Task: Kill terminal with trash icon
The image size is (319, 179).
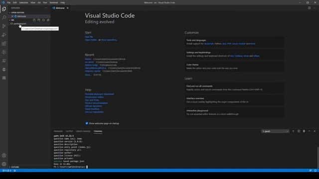Action: [x=304, y=131]
